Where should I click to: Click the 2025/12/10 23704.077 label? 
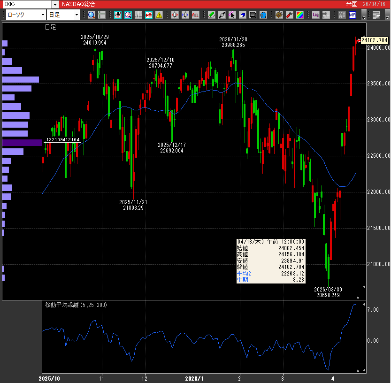tap(161, 63)
